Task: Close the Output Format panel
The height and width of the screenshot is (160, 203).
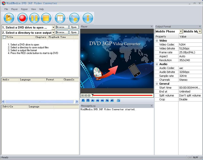Action: click(x=200, y=27)
